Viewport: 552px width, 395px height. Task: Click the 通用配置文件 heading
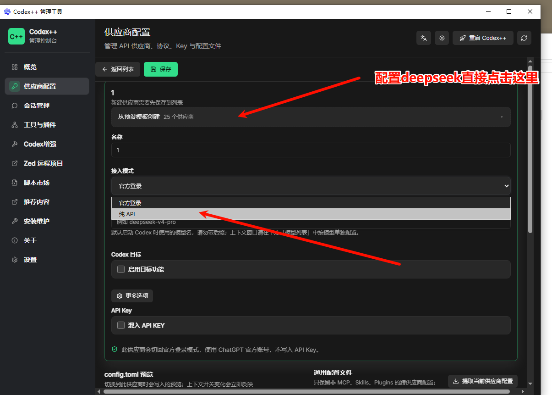pos(333,373)
